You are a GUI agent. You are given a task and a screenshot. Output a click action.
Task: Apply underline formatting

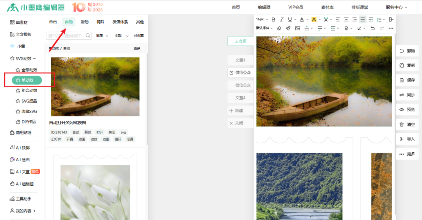(290, 19)
